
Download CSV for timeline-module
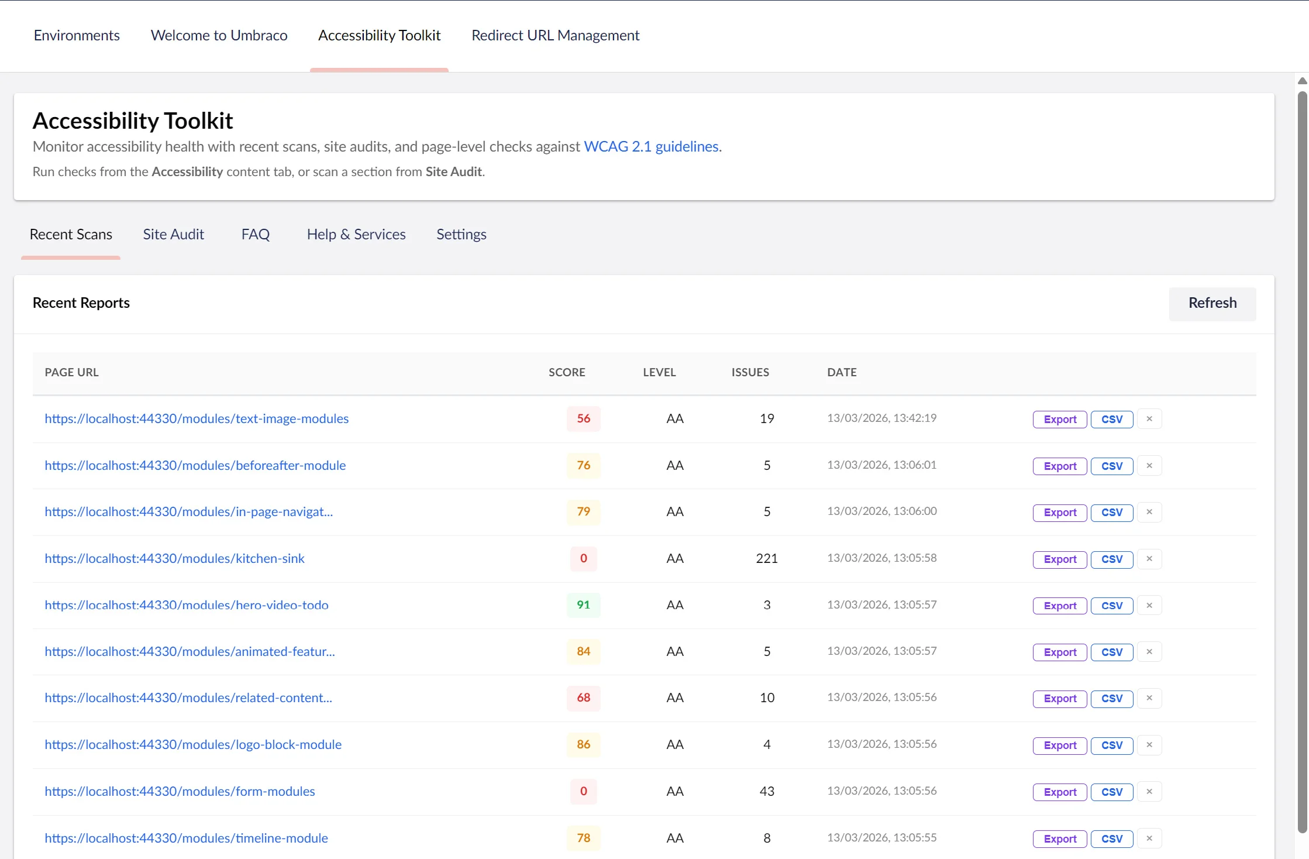1112,839
